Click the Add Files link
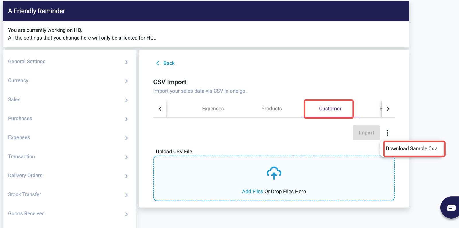Viewport: 459px width, 228px height. (x=252, y=192)
